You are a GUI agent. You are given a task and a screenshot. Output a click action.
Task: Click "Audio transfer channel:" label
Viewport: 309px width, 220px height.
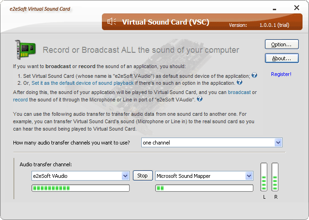click(46, 164)
